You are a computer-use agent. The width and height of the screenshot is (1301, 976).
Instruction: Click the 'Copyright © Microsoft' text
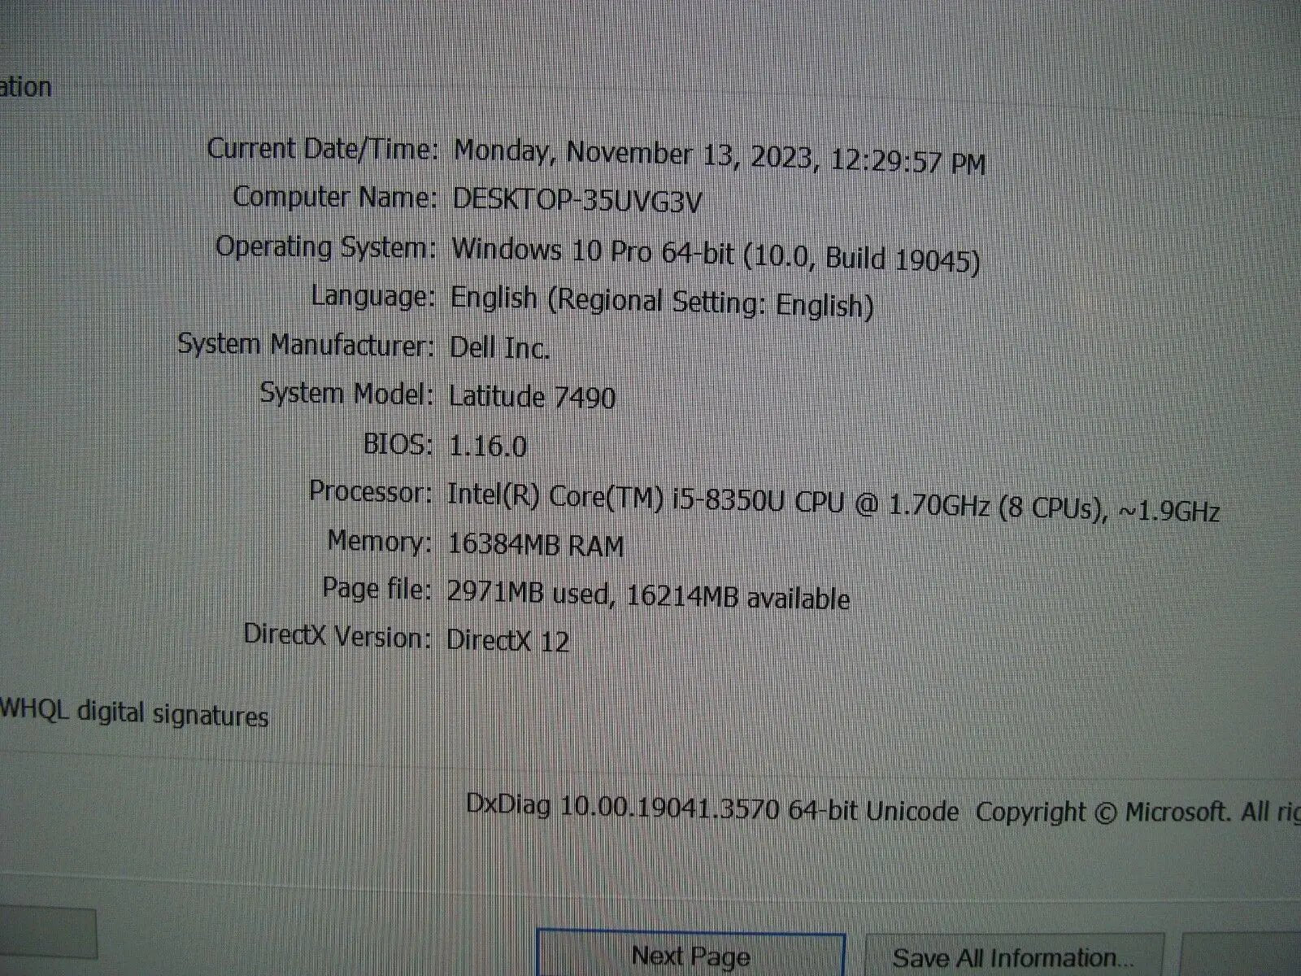coord(1103,812)
